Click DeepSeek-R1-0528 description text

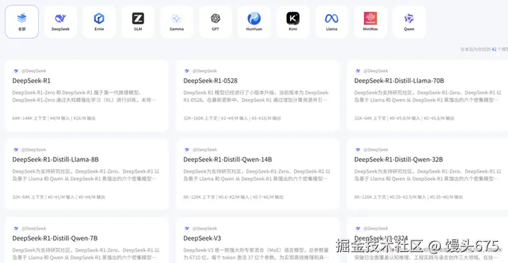(256, 96)
